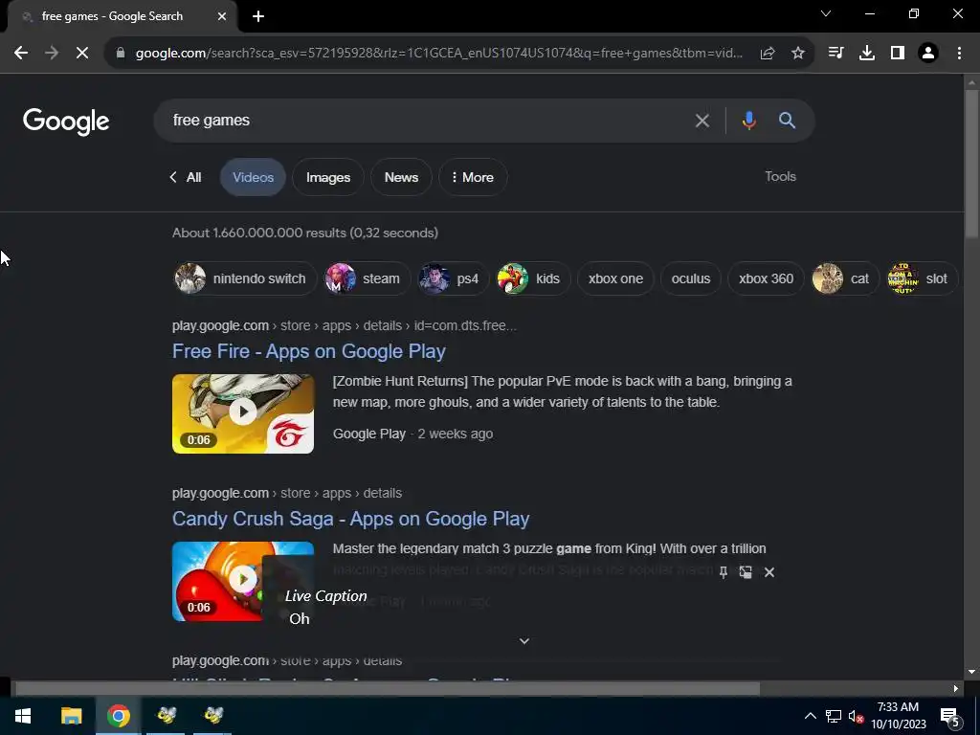Click the network status tray icon

click(x=834, y=716)
